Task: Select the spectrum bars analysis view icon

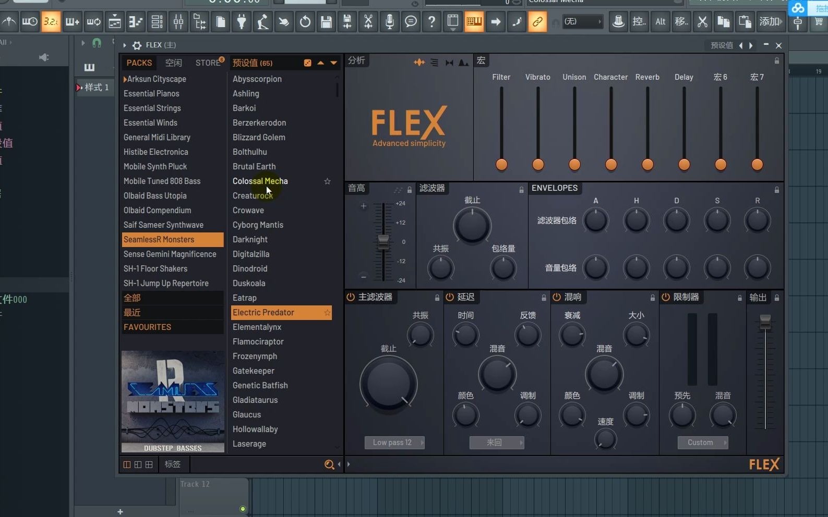Action: pos(434,63)
